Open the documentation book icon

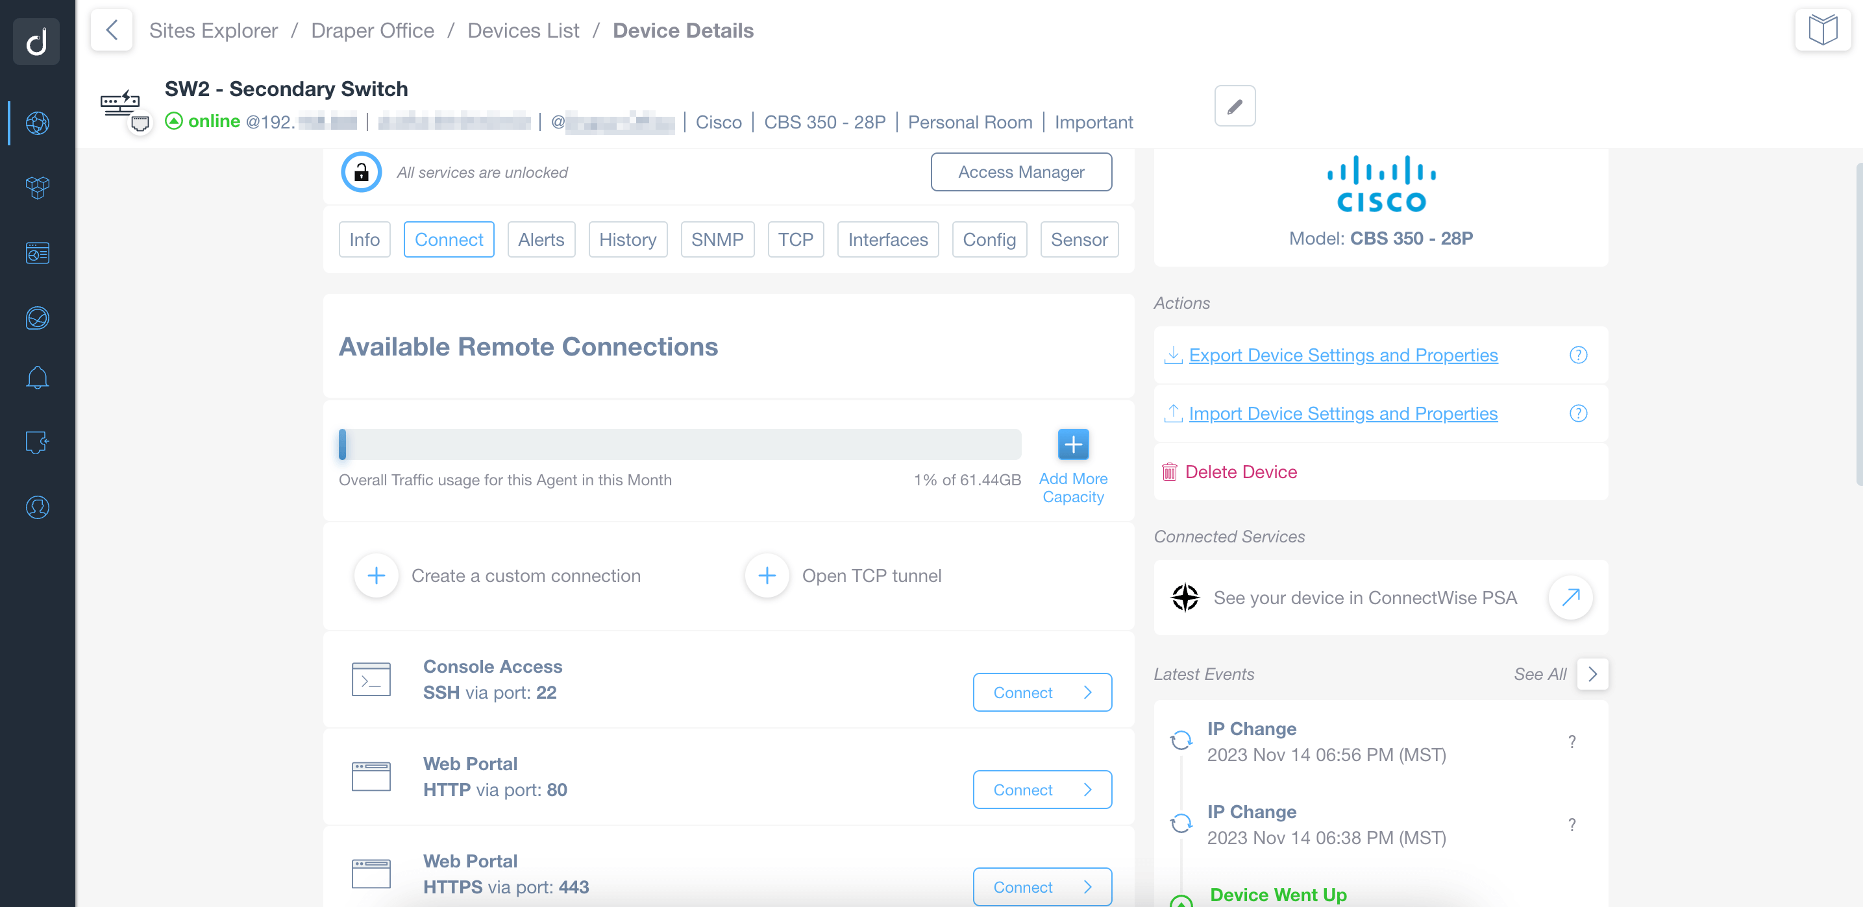[x=1823, y=30]
